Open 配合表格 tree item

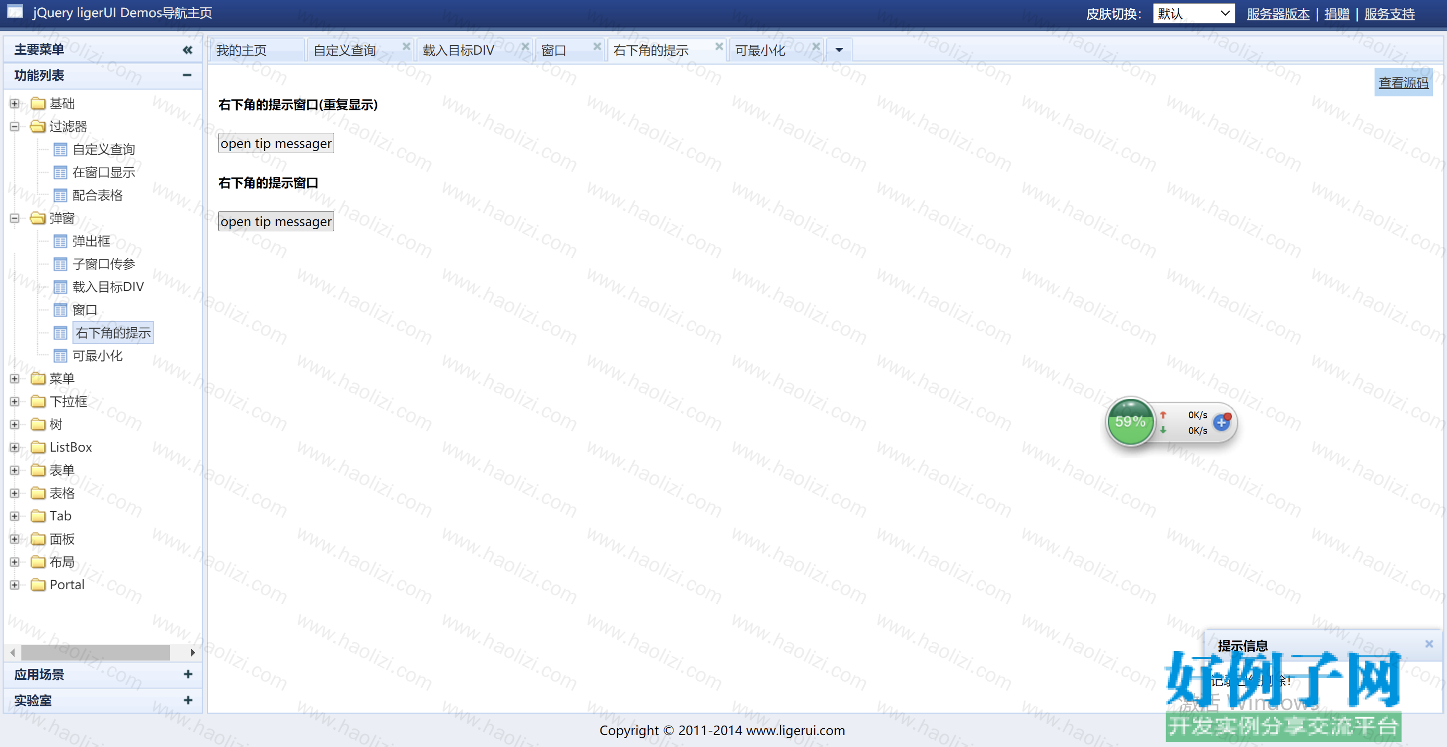[x=97, y=195]
